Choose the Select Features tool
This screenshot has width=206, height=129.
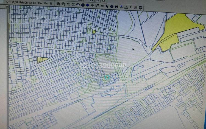(x=97, y=6)
